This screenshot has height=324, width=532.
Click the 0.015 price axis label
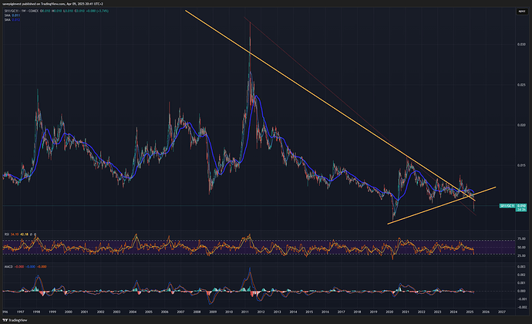tap(521, 165)
